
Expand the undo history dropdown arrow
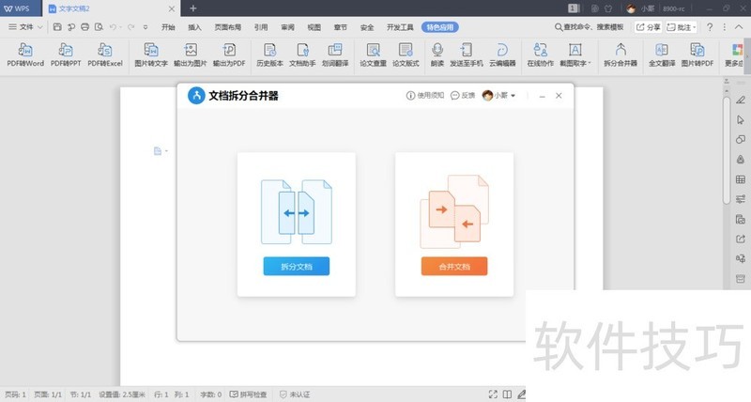(121, 27)
